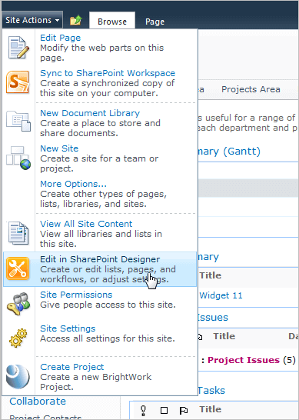This screenshot has height=420, width=299.
Task: Select Edit Page menu entry
Action: tap(100, 48)
